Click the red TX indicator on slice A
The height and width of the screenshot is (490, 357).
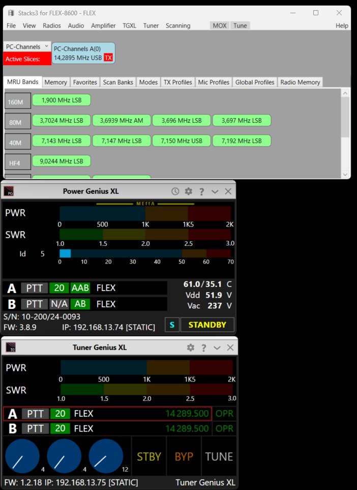pyautogui.click(x=108, y=58)
